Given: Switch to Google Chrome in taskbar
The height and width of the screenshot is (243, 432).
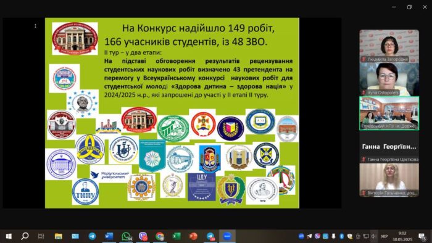Looking at the screenshot, I should point(159,236).
